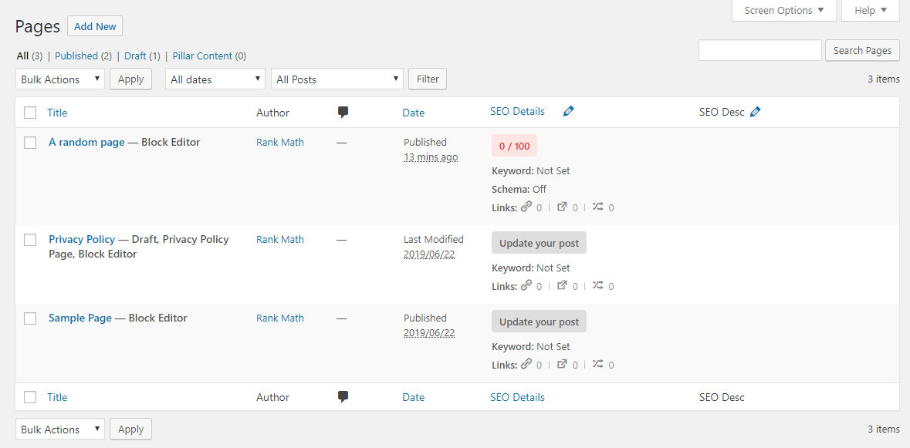Viewport: 910px width, 448px height.
Task: Click internal links icon for A random page
Action: tap(526, 207)
